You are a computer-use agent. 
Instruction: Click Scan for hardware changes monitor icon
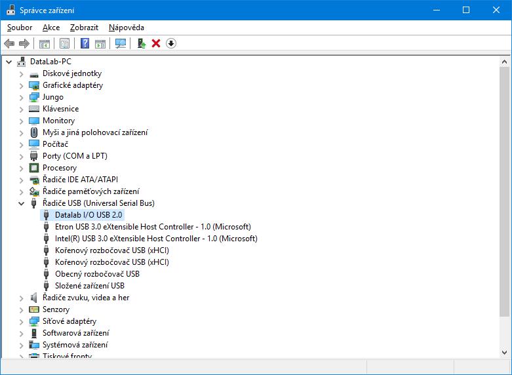[x=121, y=43]
